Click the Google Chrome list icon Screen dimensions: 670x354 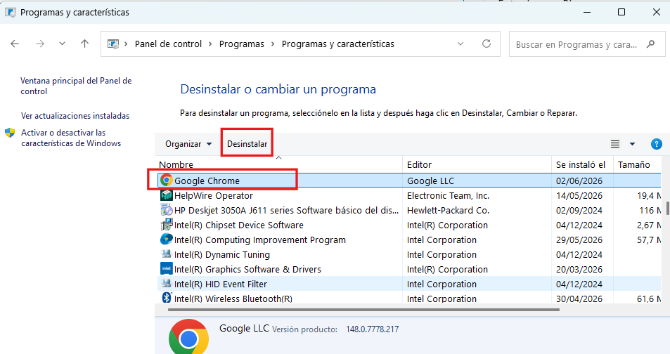point(166,181)
